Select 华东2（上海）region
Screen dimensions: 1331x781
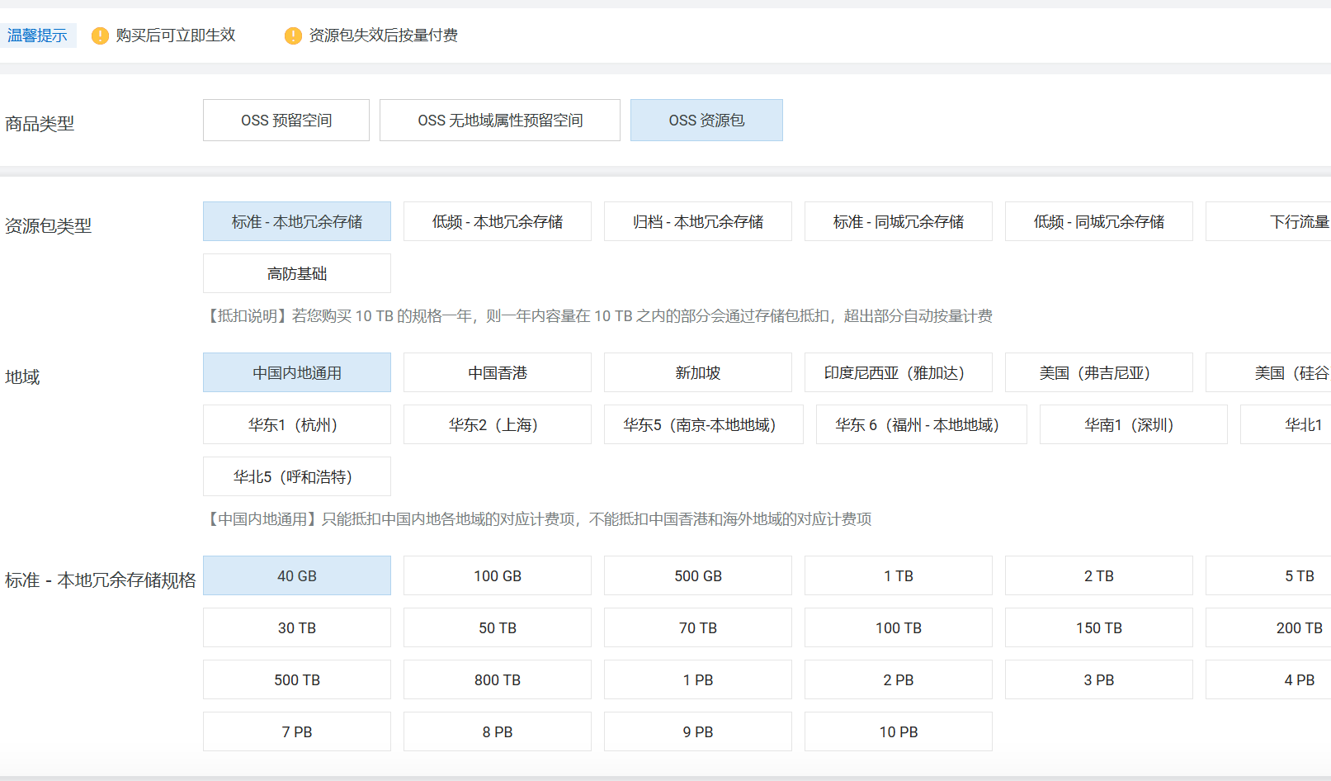(498, 424)
